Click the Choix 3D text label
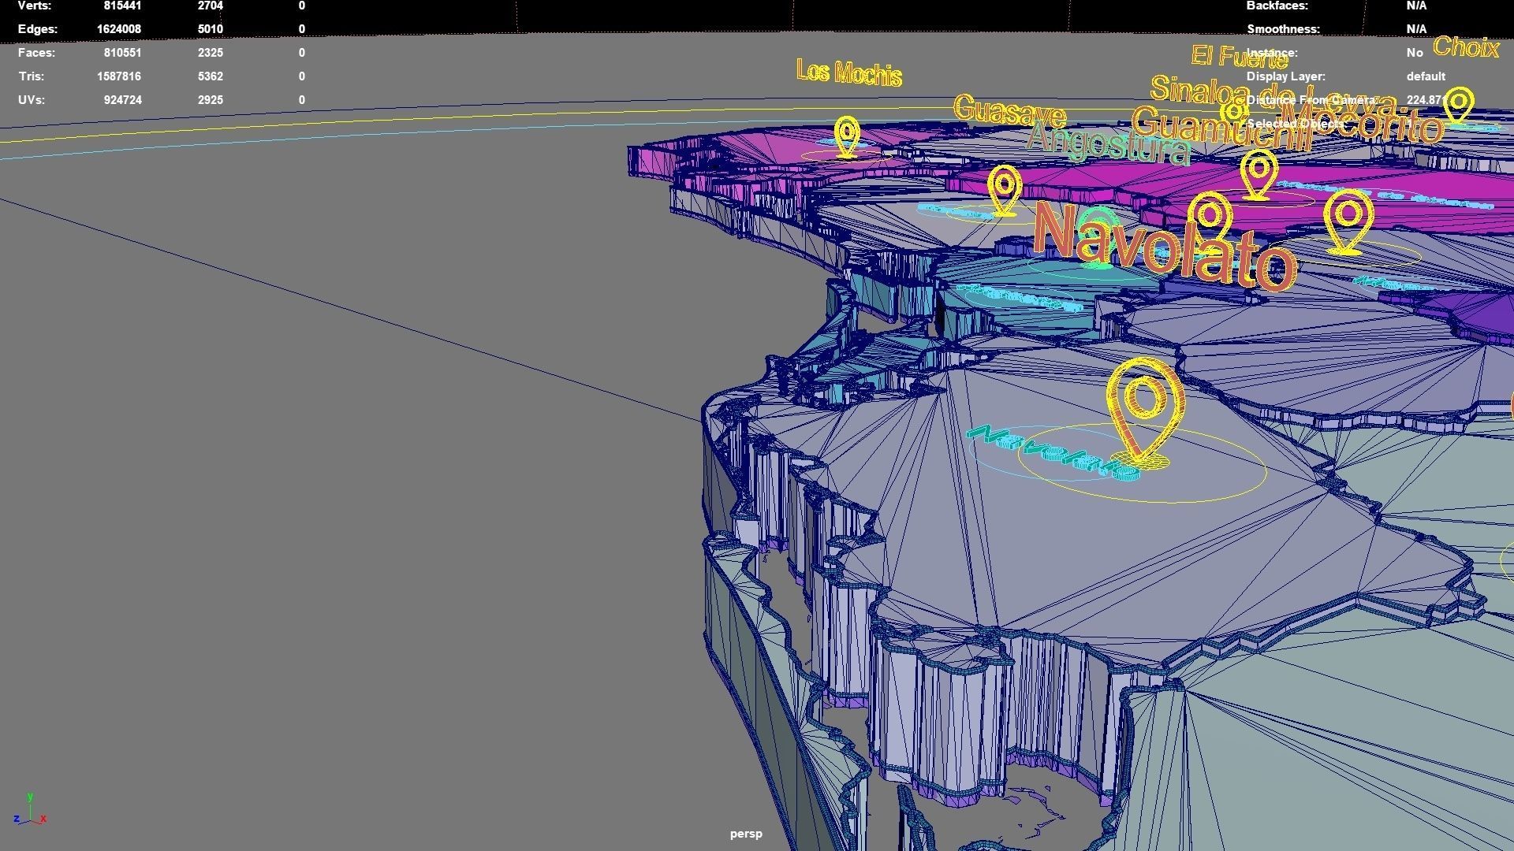1514x851 pixels. tap(1465, 47)
